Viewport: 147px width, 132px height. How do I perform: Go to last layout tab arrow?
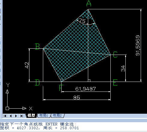pos(22,116)
